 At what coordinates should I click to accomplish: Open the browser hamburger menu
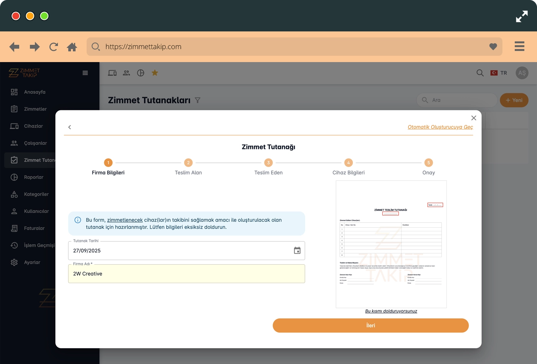(519, 46)
